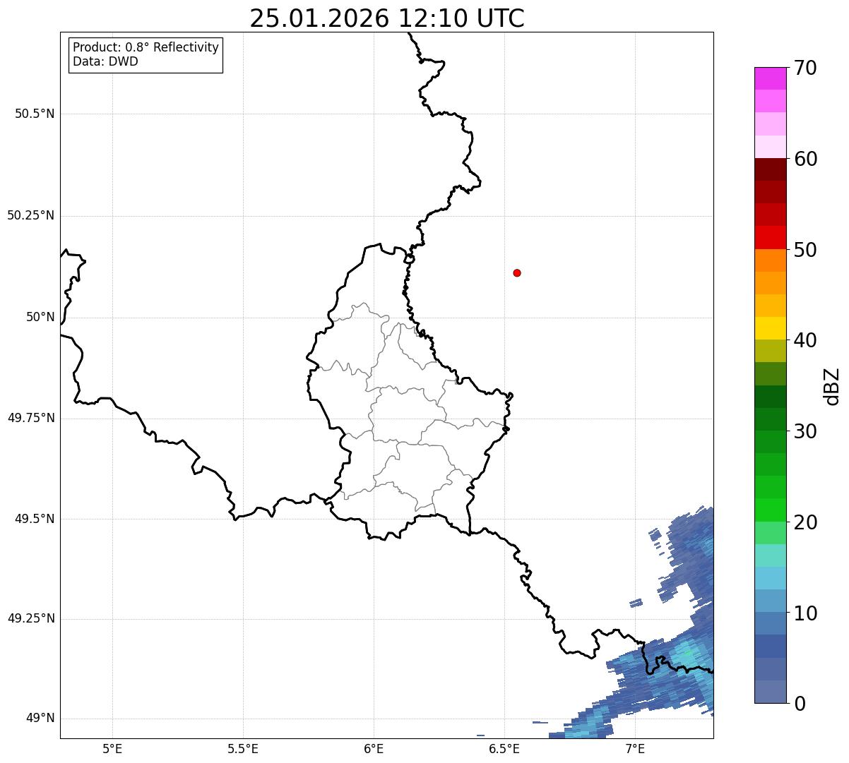Screen dimensions: 849x763
Task: Select the 50.25°N latitude label
Action: pos(31,215)
